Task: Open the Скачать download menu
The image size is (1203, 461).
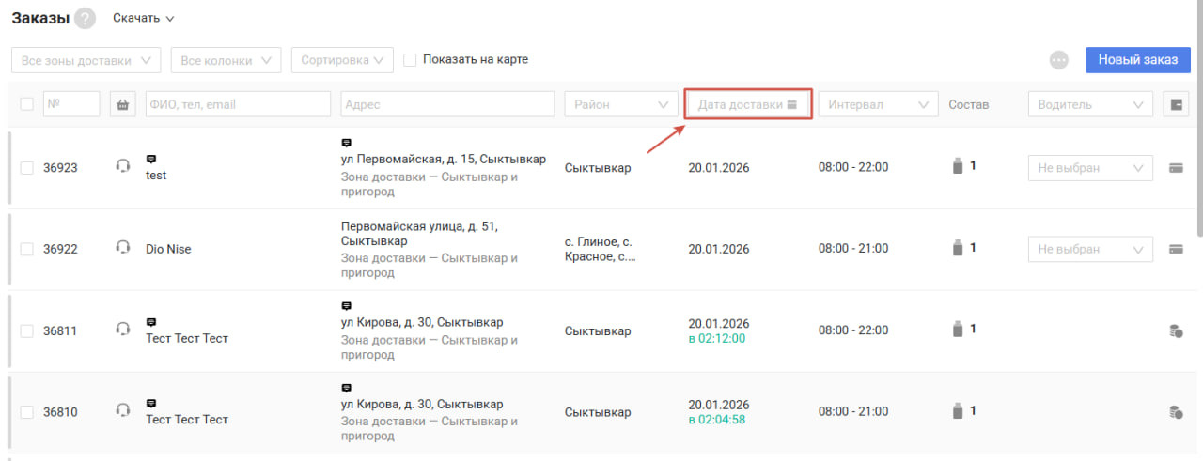Action: tap(143, 18)
